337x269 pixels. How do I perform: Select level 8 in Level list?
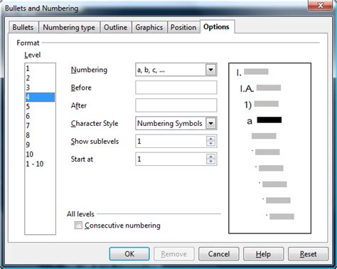pos(40,135)
